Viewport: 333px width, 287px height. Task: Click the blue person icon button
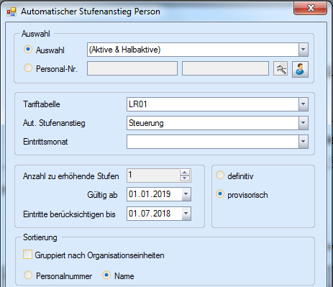click(x=300, y=69)
